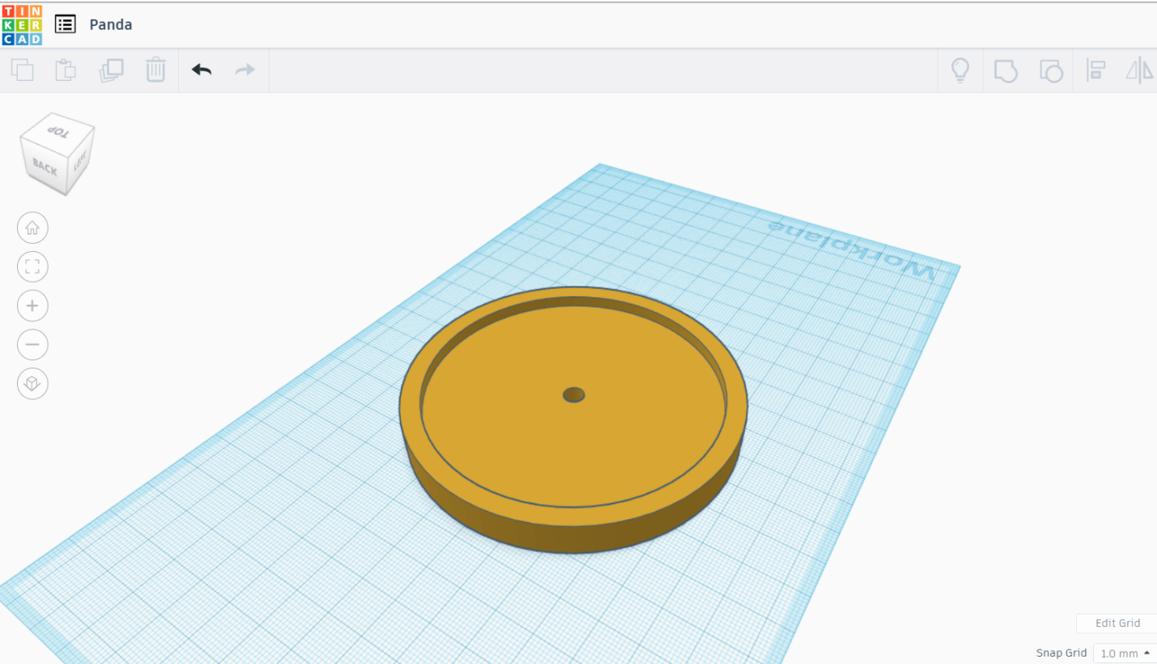
Task: Click the BACK face of view cube
Action: click(45, 167)
